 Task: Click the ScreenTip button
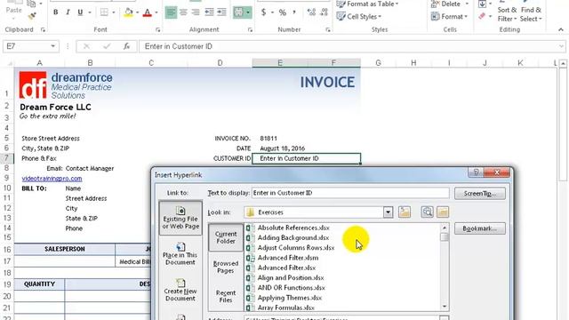pyautogui.click(x=480, y=194)
